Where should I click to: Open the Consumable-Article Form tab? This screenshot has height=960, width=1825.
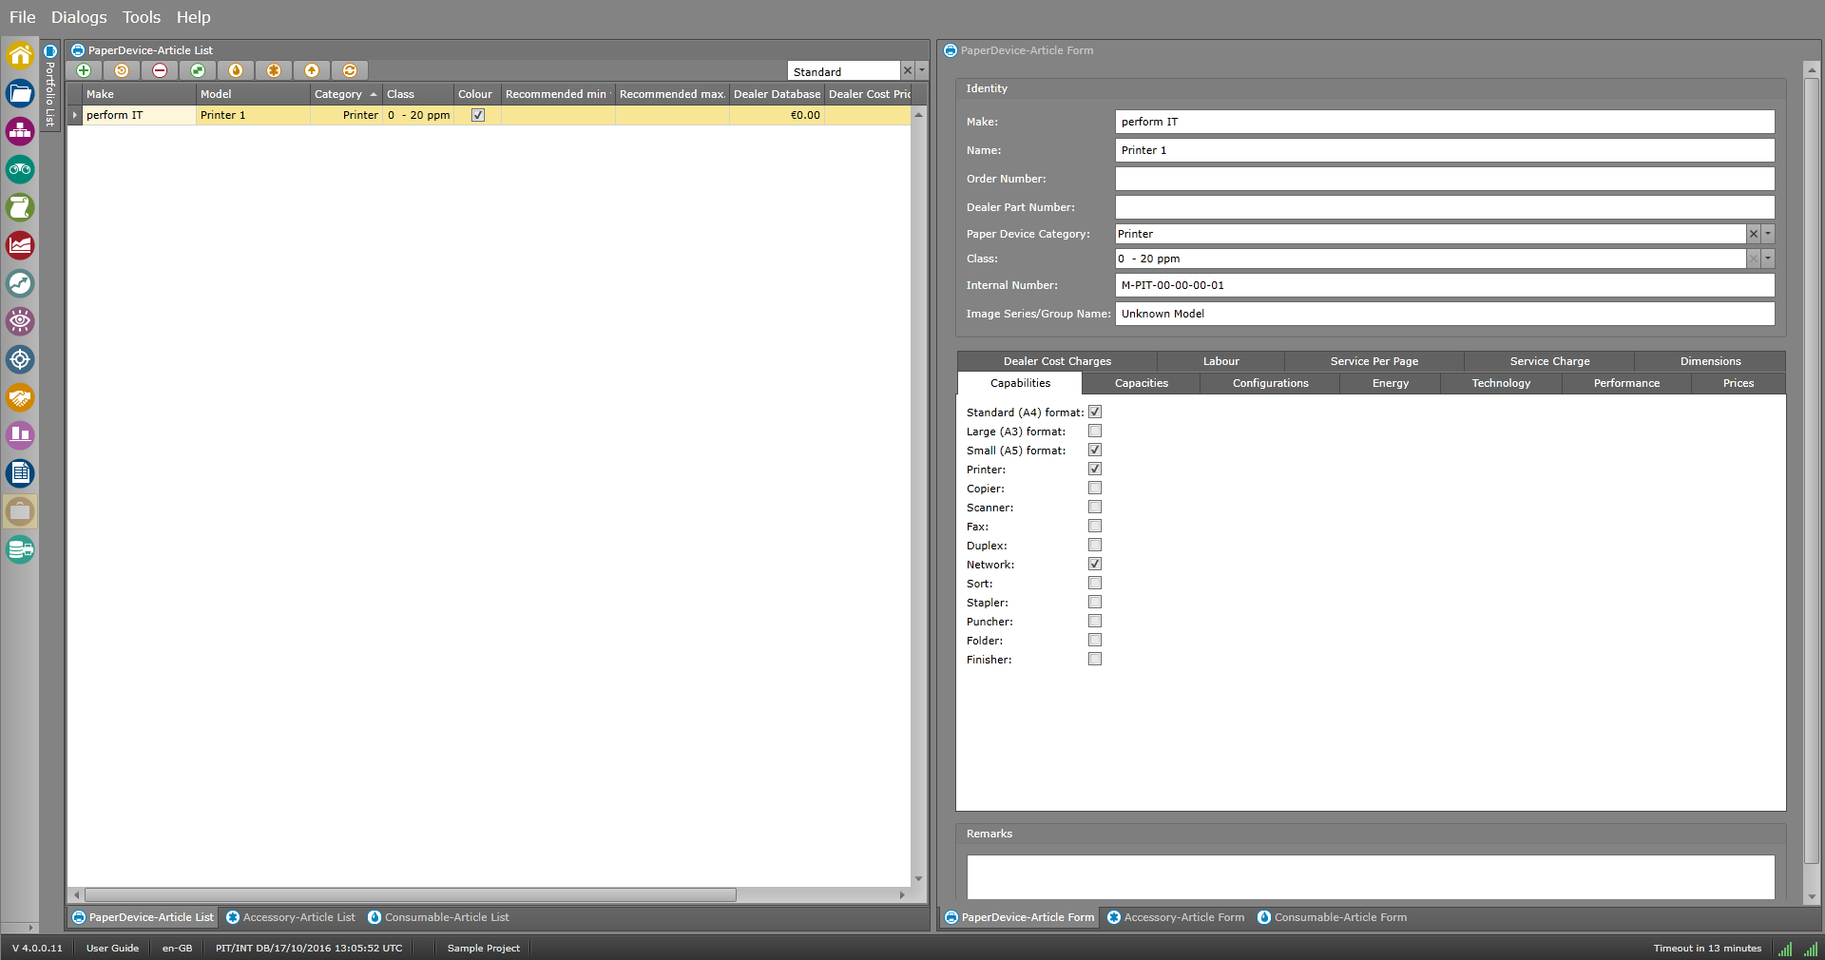pyautogui.click(x=1332, y=917)
